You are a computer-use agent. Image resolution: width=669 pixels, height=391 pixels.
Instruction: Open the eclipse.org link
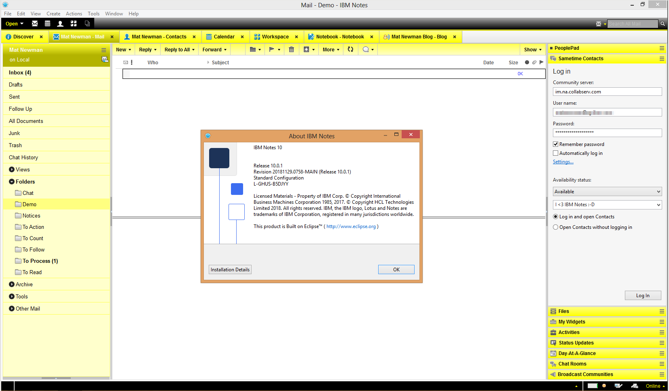click(351, 226)
